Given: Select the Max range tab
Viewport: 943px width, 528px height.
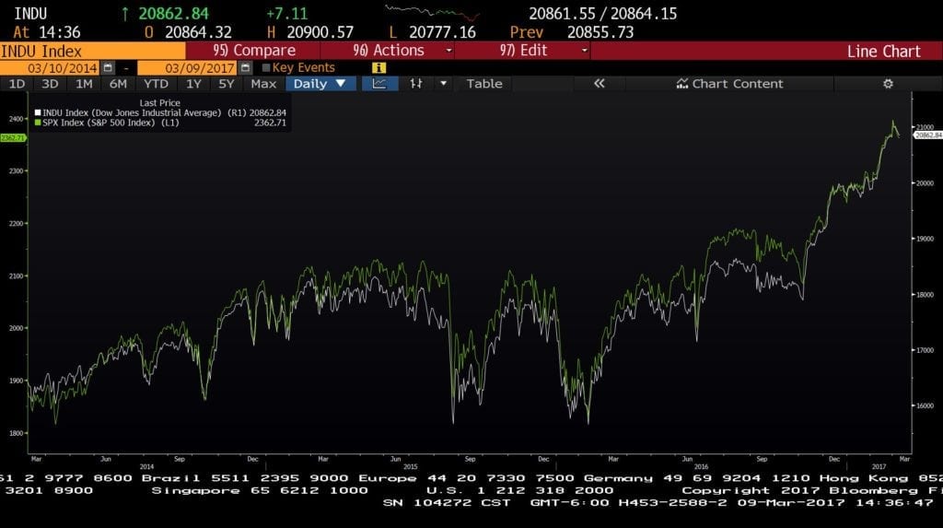Looking at the screenshot, I should (x=263, y=84).
